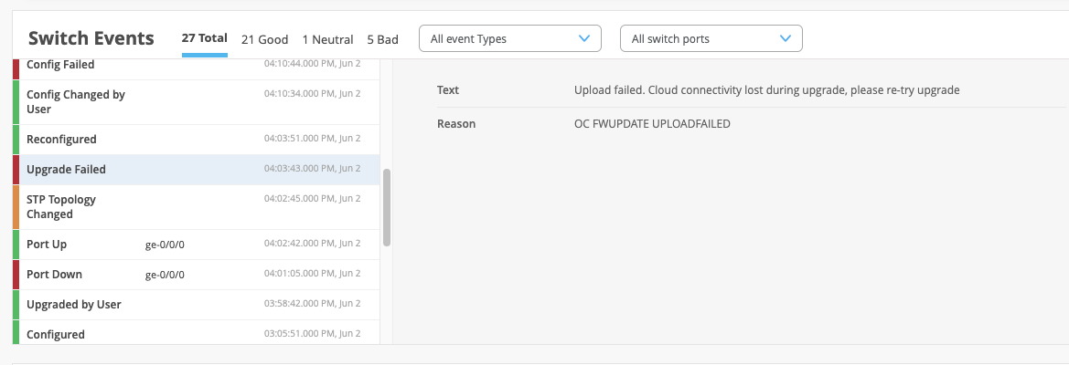The image size is (1069, 365).
Task: Click the event list scrollbar thumb
Action: 387,207
